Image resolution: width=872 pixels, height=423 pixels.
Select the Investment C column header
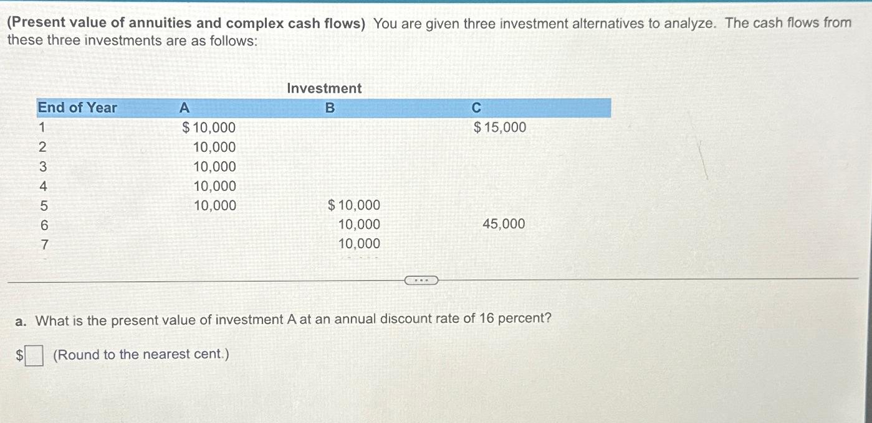476,108
